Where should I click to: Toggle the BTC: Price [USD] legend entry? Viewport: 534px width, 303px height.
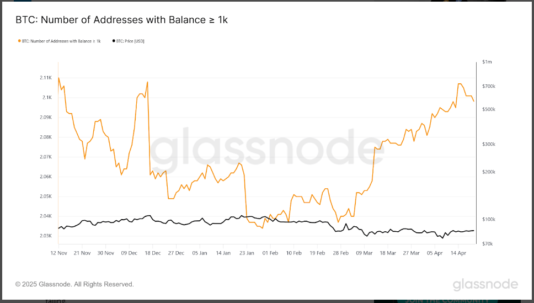tap(131, 41)
